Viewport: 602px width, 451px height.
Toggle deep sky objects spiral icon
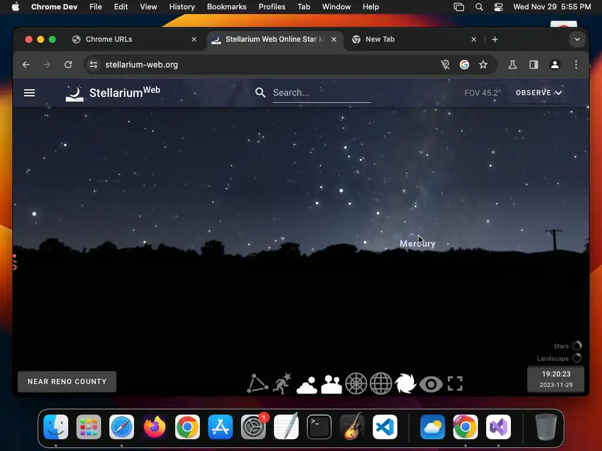coord(406,383)
